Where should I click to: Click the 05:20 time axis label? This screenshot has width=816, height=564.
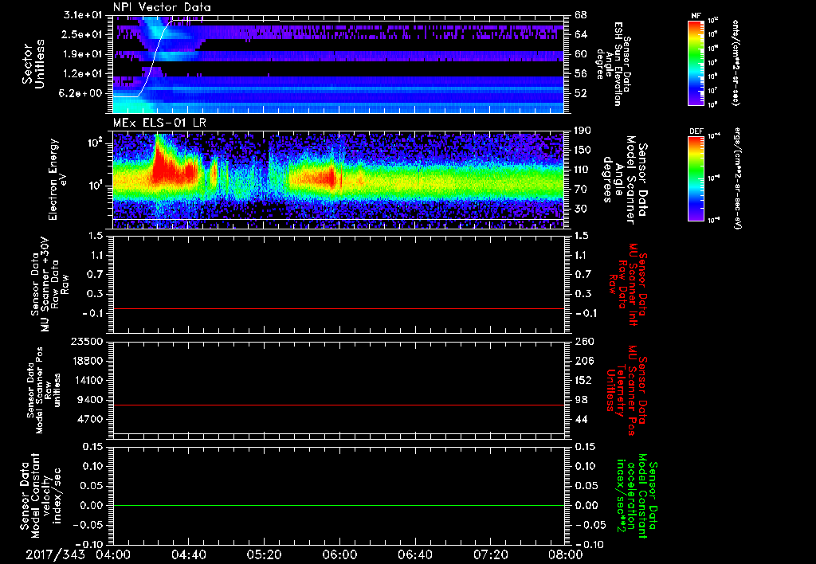click(264, 554)
